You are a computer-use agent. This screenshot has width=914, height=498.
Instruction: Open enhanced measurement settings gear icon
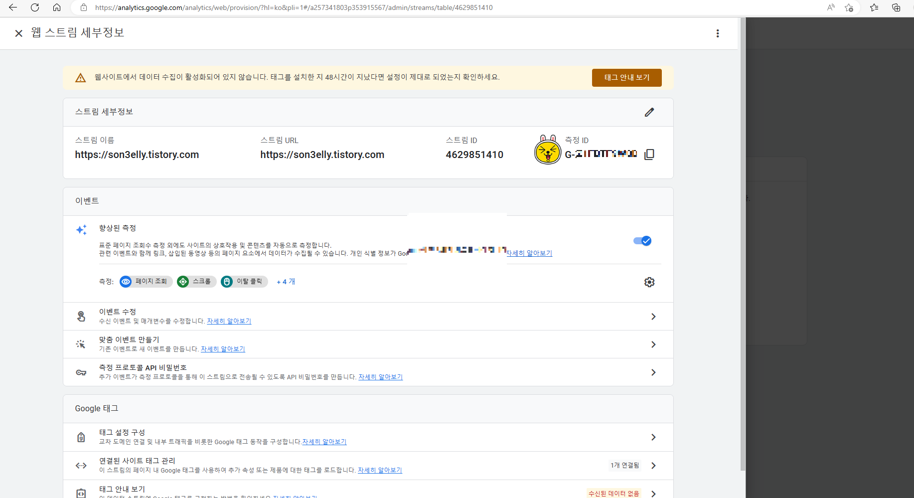point(649,282)
